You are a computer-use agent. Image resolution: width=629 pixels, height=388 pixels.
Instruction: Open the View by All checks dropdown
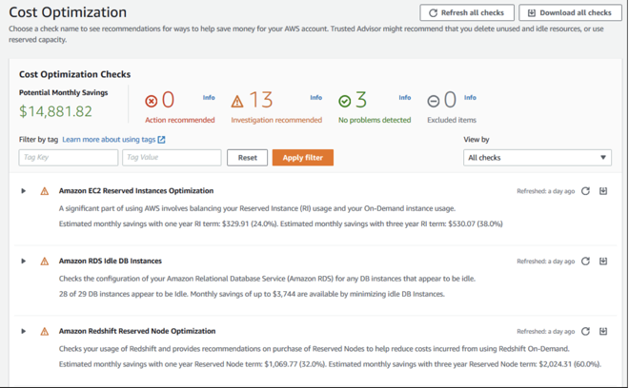point(537,158)
